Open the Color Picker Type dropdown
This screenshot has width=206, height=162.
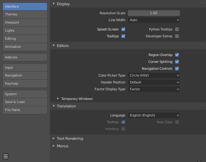[x=154, y=75]
